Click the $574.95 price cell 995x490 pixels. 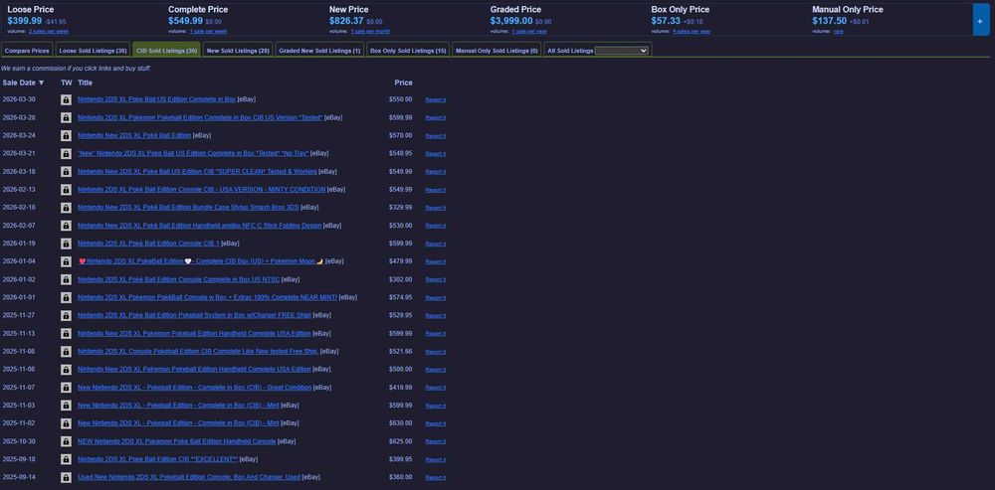pyautogui.click(x=400, y=297)
